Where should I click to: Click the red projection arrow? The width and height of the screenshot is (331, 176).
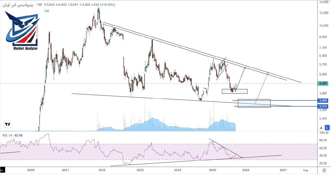coord(262,88)
